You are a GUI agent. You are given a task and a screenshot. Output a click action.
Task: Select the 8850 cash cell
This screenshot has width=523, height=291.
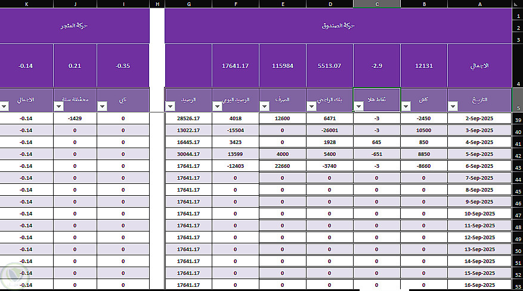coord(424,154)
